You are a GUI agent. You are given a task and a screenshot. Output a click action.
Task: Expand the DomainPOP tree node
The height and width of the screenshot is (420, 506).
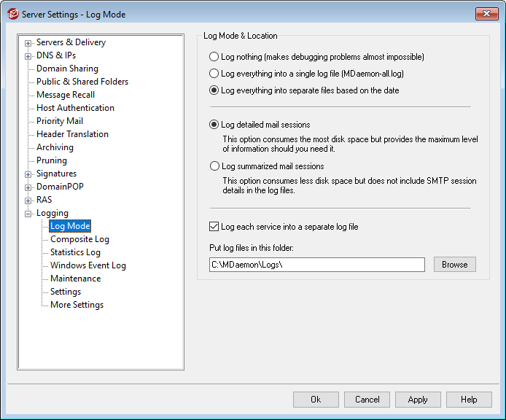pyautogui.click(x=28, y=187)
